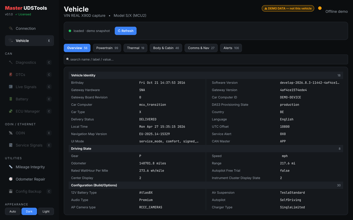Click the DEMO DATA warning badge

pyautogui.click(x=288, y=8)
